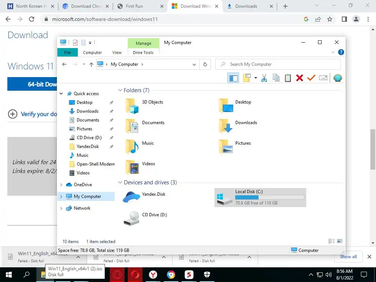Click the taskbar volume icon
376x282 pixels.
[x=329, y=275]
